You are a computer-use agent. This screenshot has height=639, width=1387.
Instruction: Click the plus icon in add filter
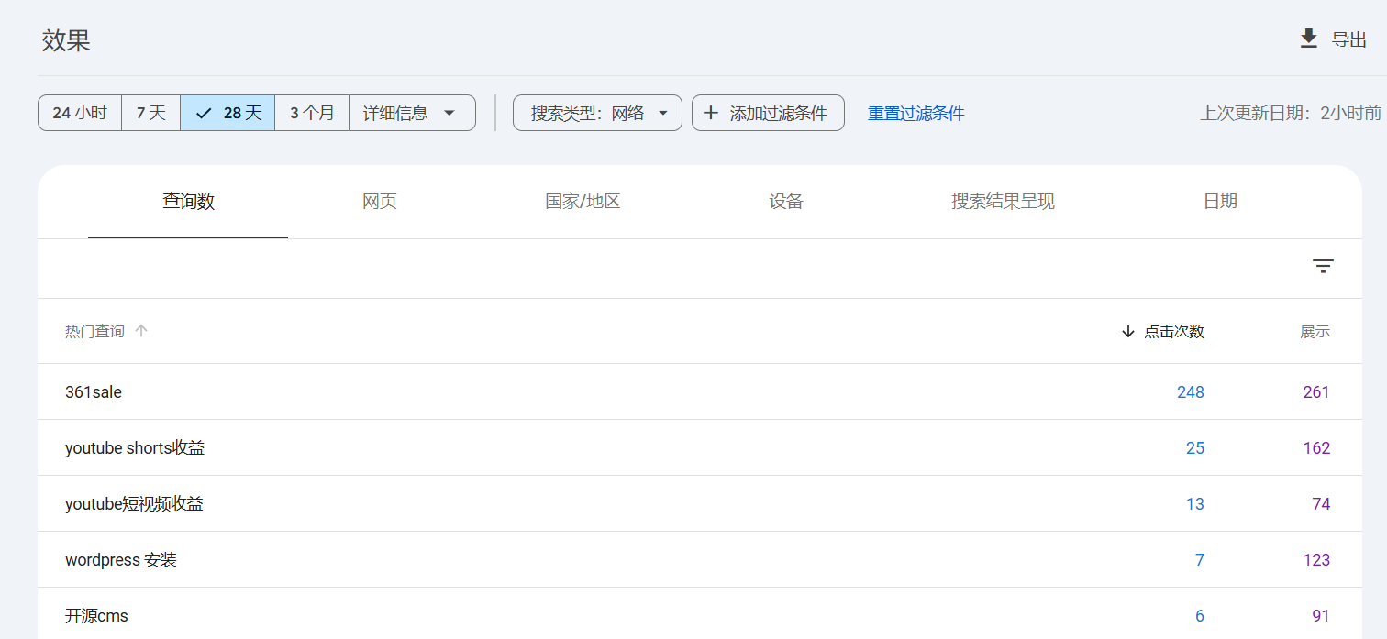710,113
